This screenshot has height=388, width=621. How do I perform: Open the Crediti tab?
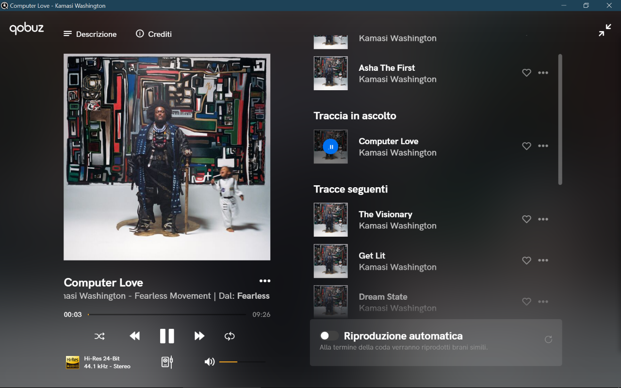tap(154, 34)
